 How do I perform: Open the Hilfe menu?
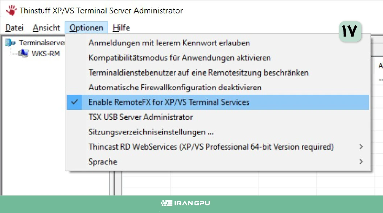click(x=121, y=28)
